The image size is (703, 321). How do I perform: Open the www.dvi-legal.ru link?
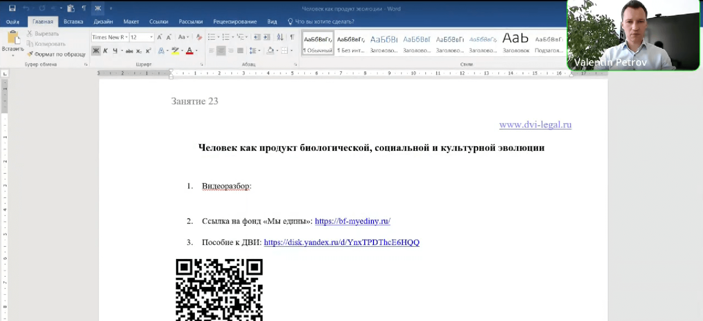tap(535, 125)
